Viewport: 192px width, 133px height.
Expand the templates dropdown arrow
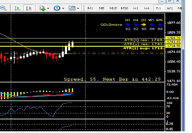(x=78, y=9)
